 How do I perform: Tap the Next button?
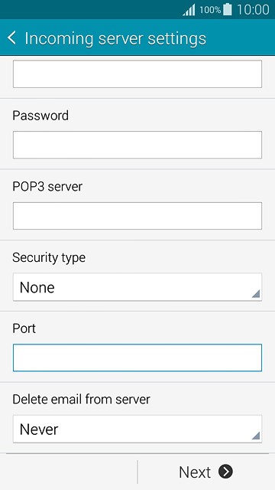[205, 472]
